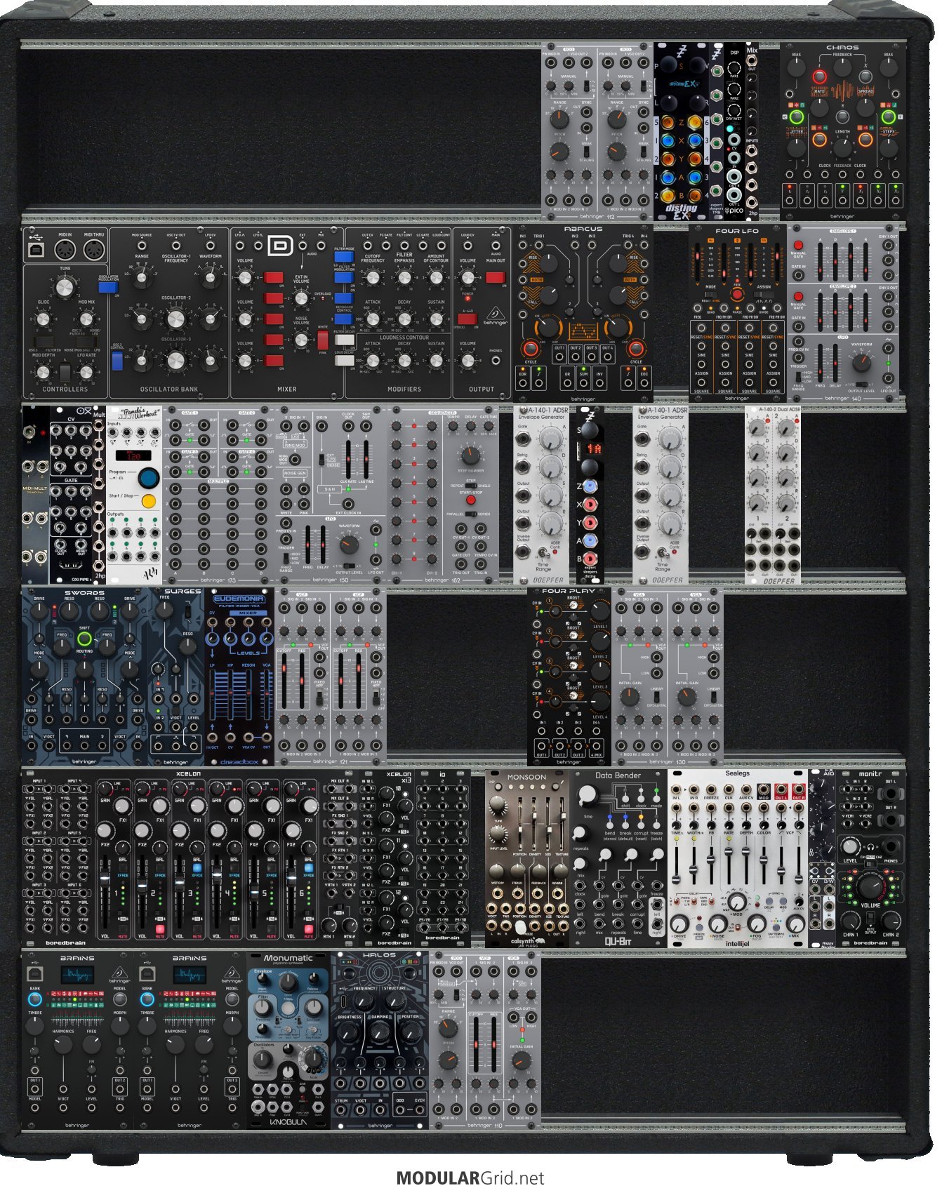Click the white D logo above the Mixer section
Viewport: 942px width, 1193px height.
(x=281, y=246)
